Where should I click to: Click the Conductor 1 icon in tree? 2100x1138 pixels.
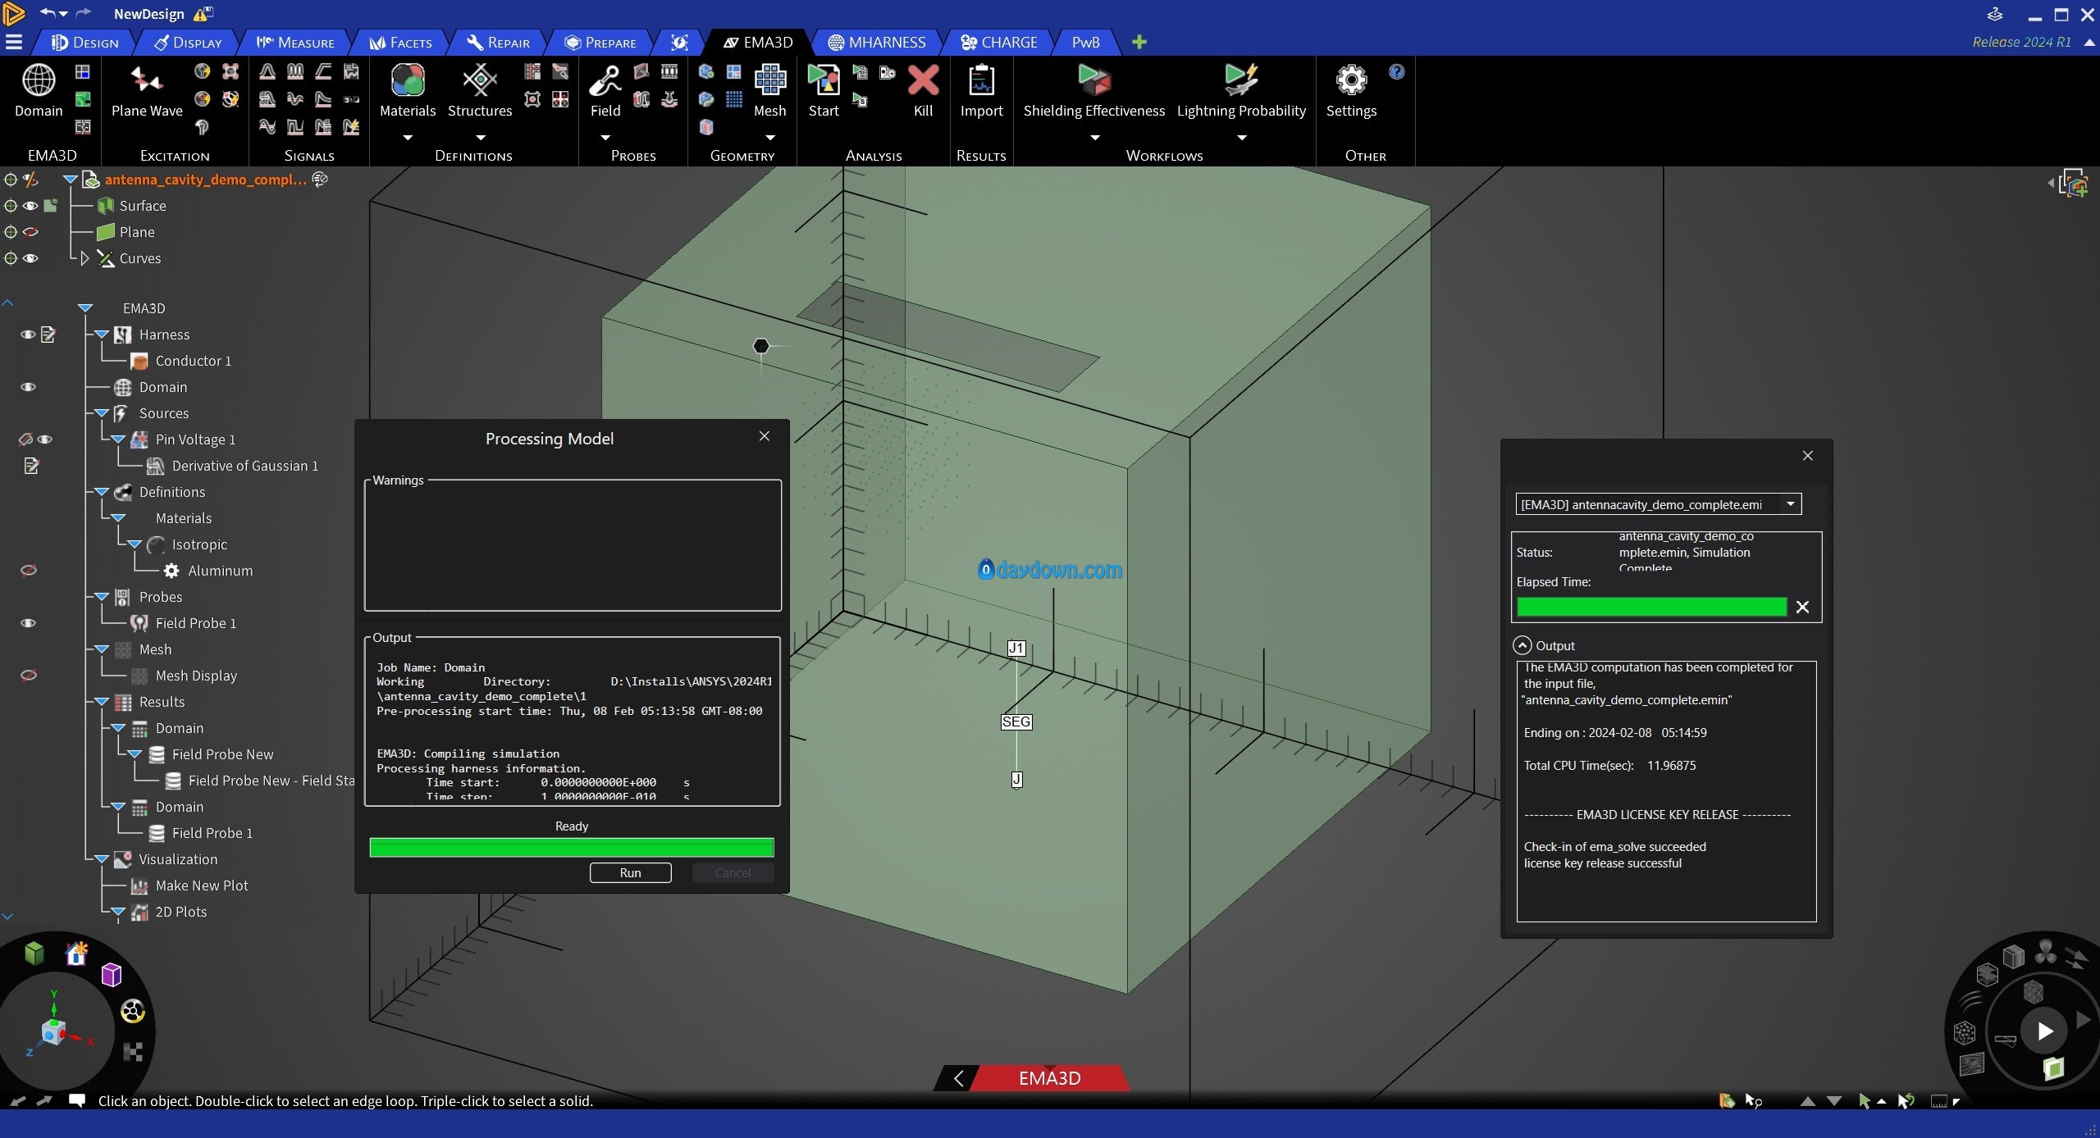pyautogui.click(x=139, y=361)
